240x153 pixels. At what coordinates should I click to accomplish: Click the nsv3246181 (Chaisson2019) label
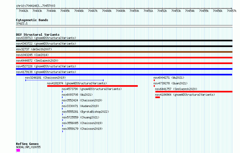[x=45, y=78]
